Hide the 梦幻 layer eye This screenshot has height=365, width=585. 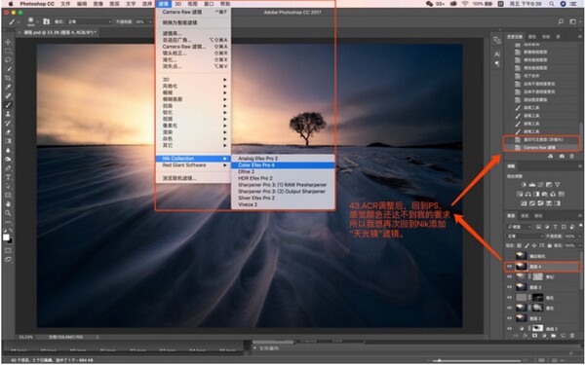[x=509, y=277]
